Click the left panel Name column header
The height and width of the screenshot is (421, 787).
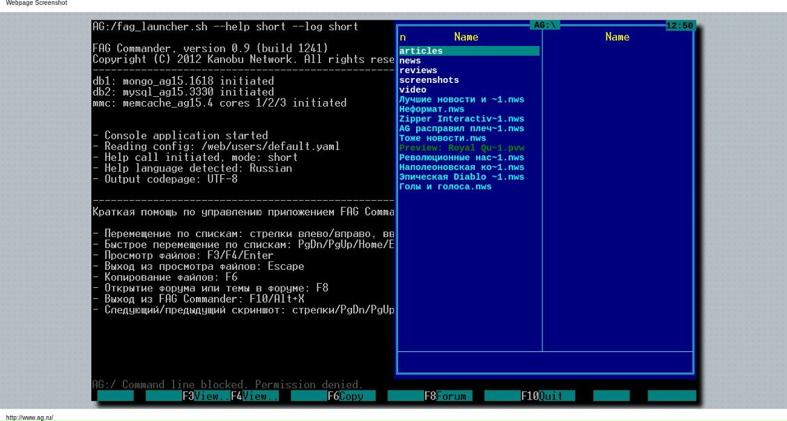(x=466, y=37)
